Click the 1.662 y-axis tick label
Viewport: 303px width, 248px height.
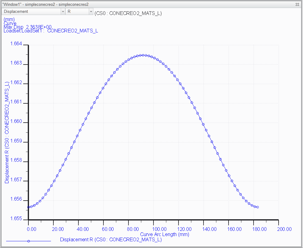tap(16, 83)
